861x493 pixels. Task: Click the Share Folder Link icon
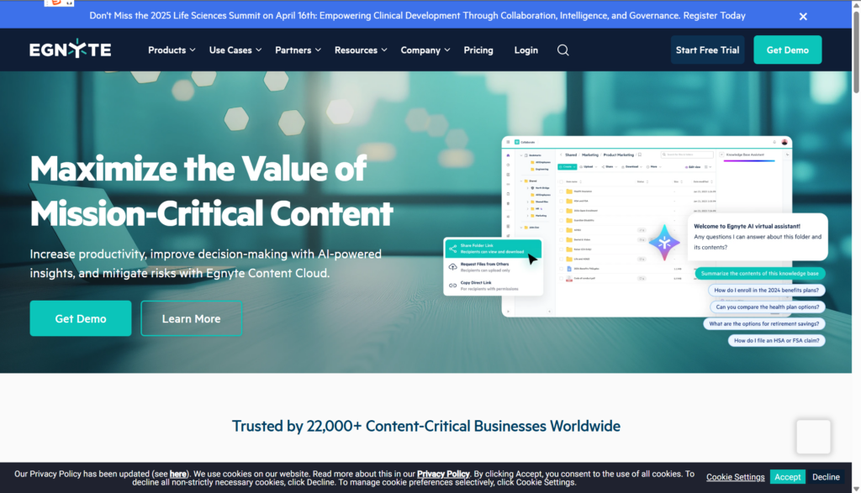(x=453, y=249)
